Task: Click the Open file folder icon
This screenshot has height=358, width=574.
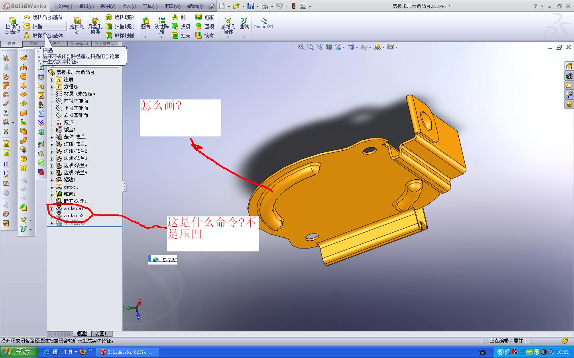Action: coord(236,6)
